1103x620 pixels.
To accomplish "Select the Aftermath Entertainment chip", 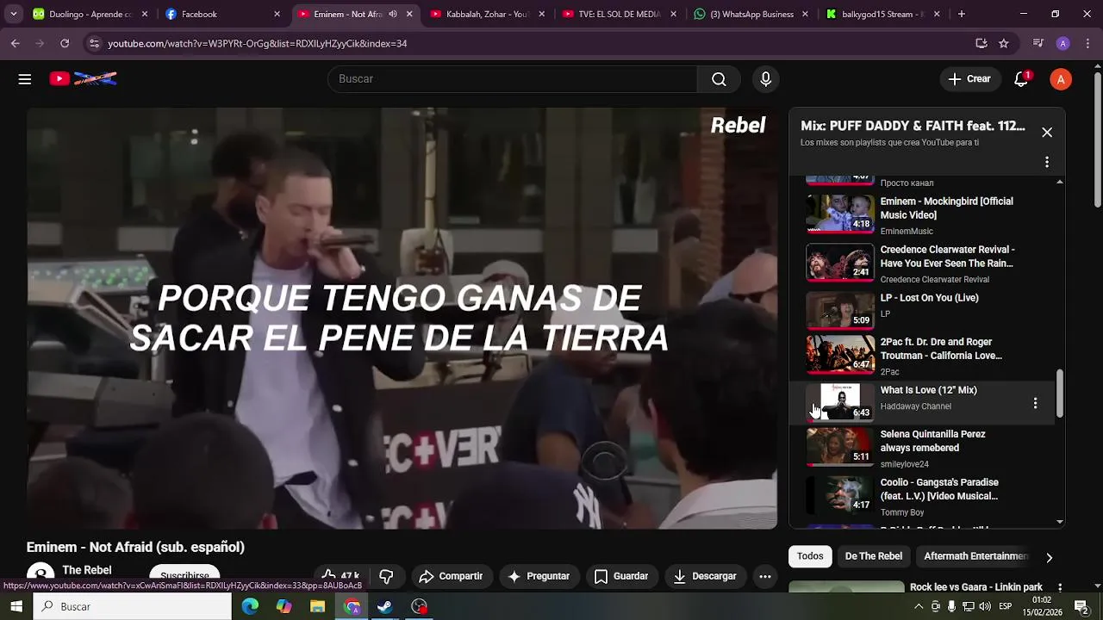I will click(x=975, y=556).
